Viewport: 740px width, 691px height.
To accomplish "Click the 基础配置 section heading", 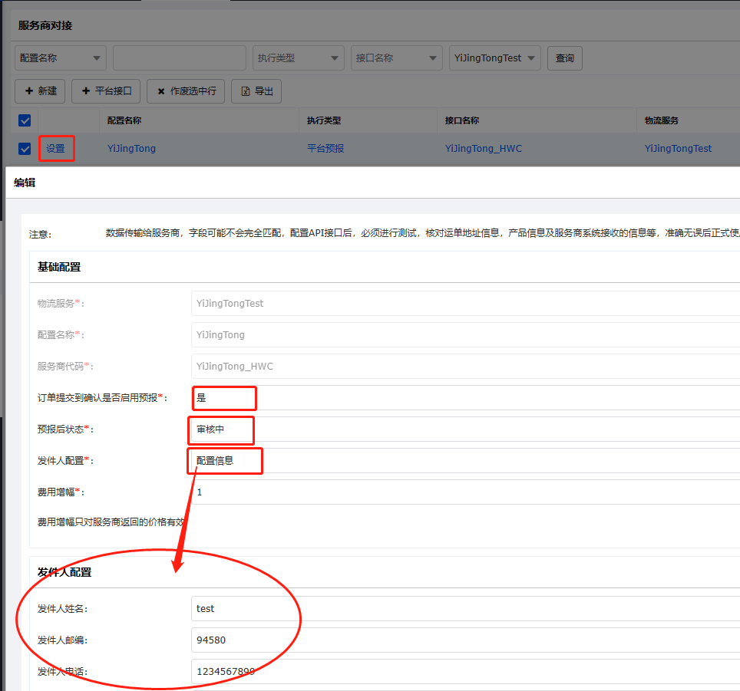I will 59,267.
